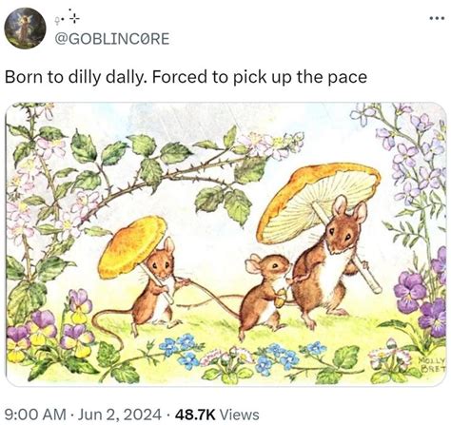
Task: Click the small mouse in the middle
Action: (265, 293)
